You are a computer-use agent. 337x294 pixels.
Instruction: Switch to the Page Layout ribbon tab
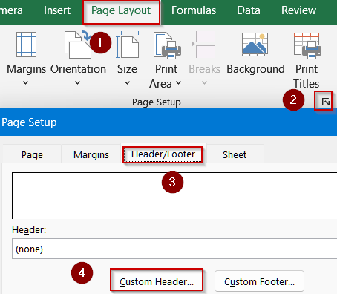coord(121,11)
